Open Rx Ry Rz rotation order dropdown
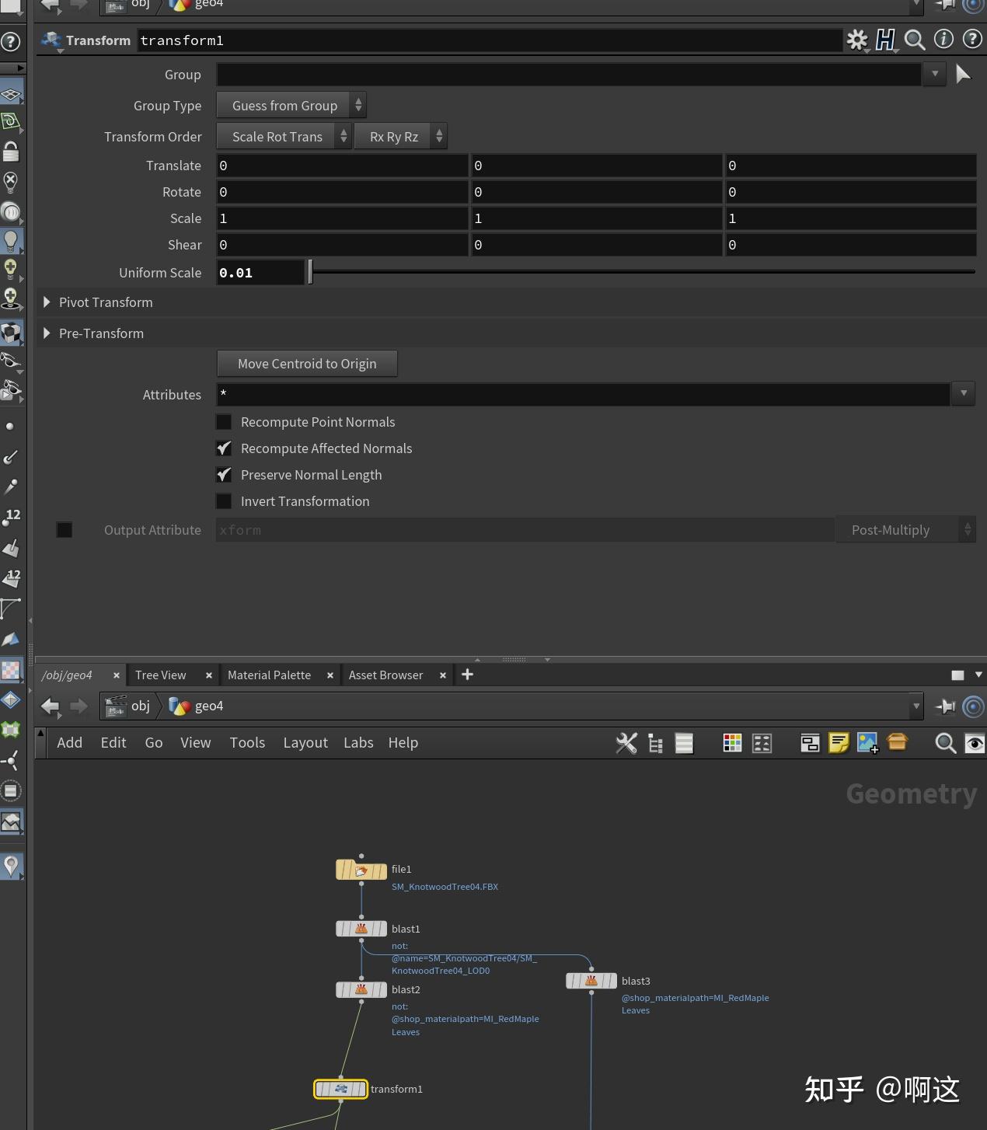This screenshot has width=987, height=1130. 400,137
